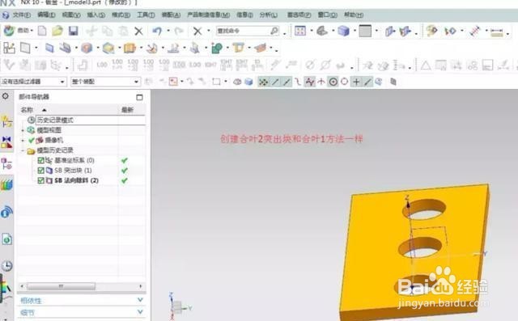Image resolution: width=518 pixels, height=321 pixels.
Task: Click the navigator scrollbar left arrow
Action: click(23, 286)
